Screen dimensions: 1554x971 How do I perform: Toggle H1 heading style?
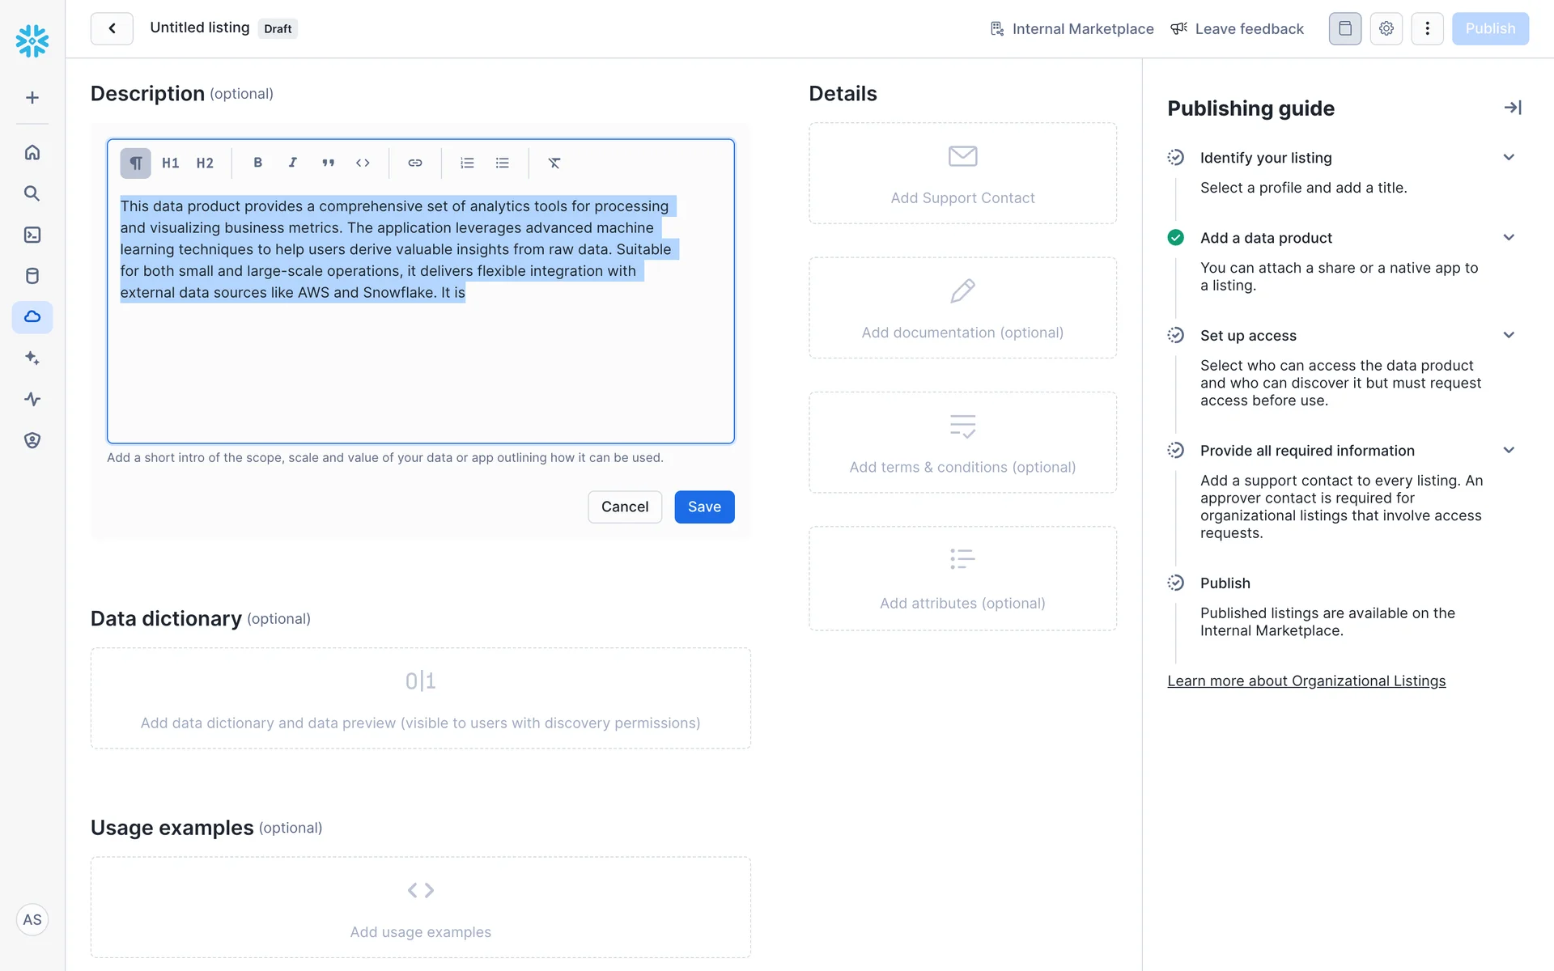(x=170, y=163)
